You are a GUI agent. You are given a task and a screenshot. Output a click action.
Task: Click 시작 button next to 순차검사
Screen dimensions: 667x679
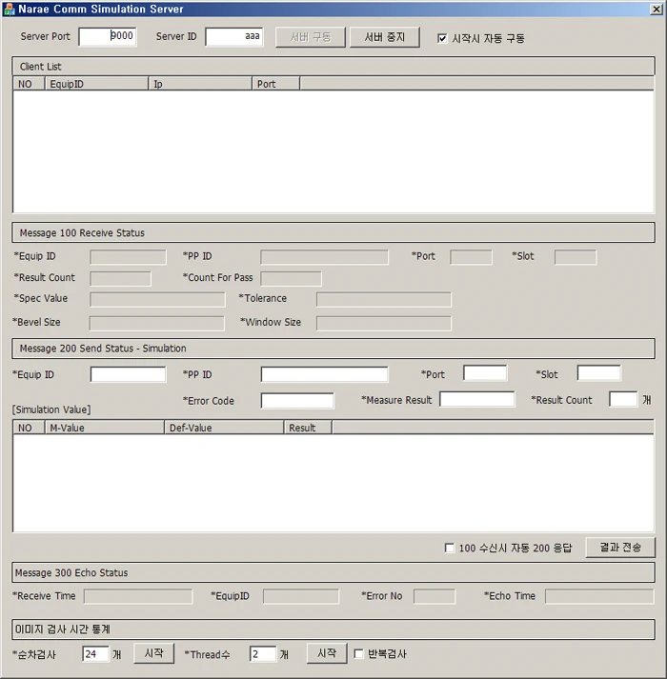153,653
